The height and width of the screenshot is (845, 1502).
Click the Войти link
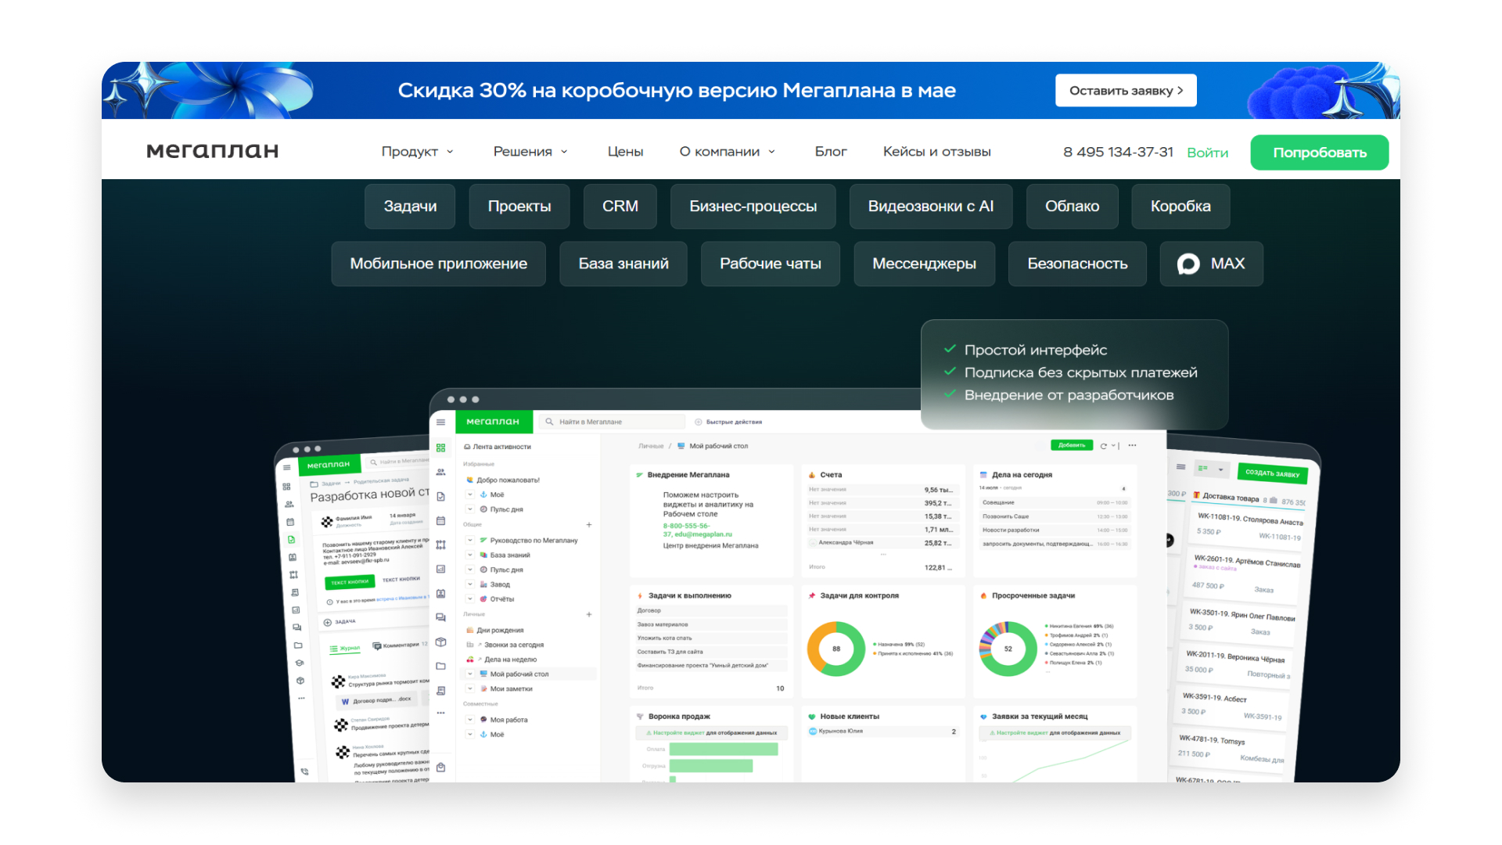[x=1207, y=153]
